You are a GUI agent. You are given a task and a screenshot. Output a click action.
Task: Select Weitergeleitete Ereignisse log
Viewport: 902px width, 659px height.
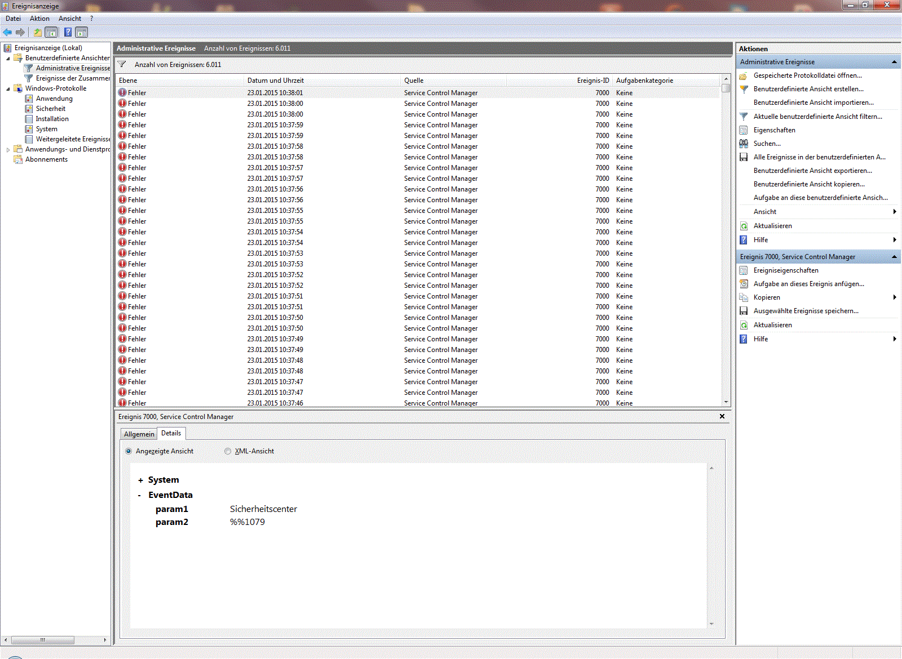[x=73, y=139]
